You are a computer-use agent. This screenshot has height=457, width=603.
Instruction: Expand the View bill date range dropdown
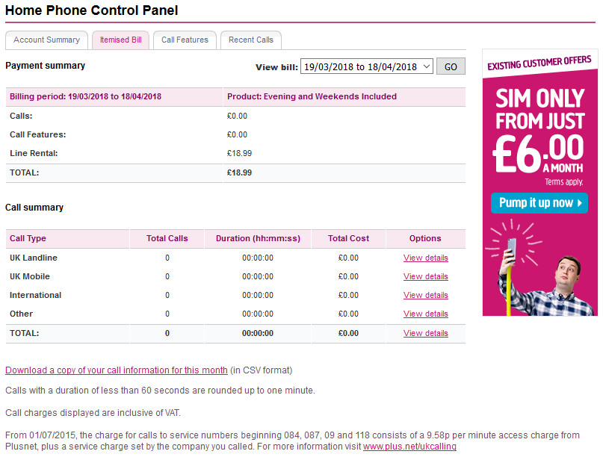click(x=366, y=66)
